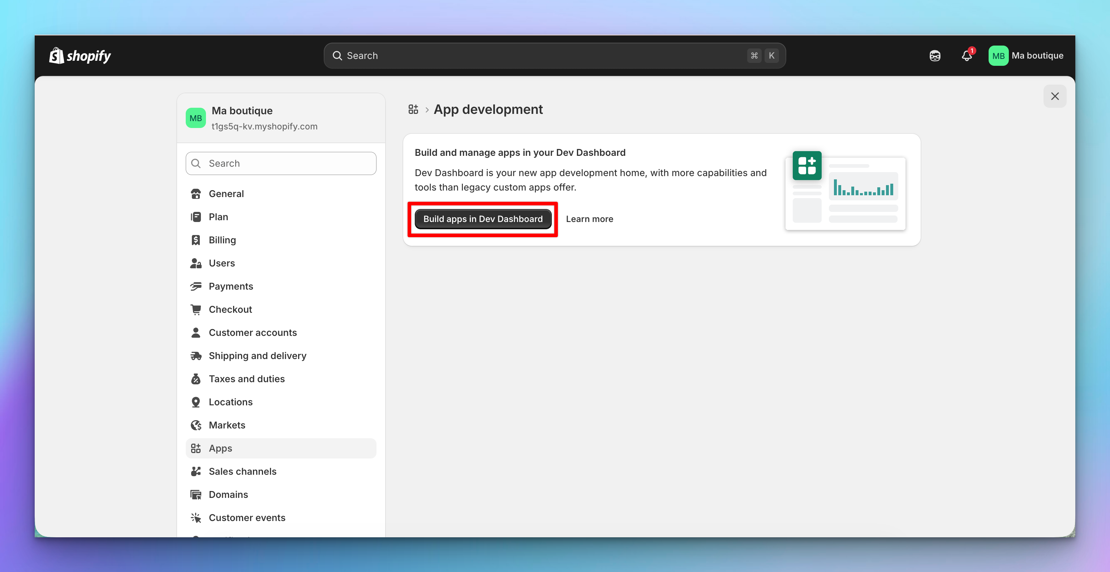Open Markets settings
1110x572 pixels.
(x=281, y=425)
